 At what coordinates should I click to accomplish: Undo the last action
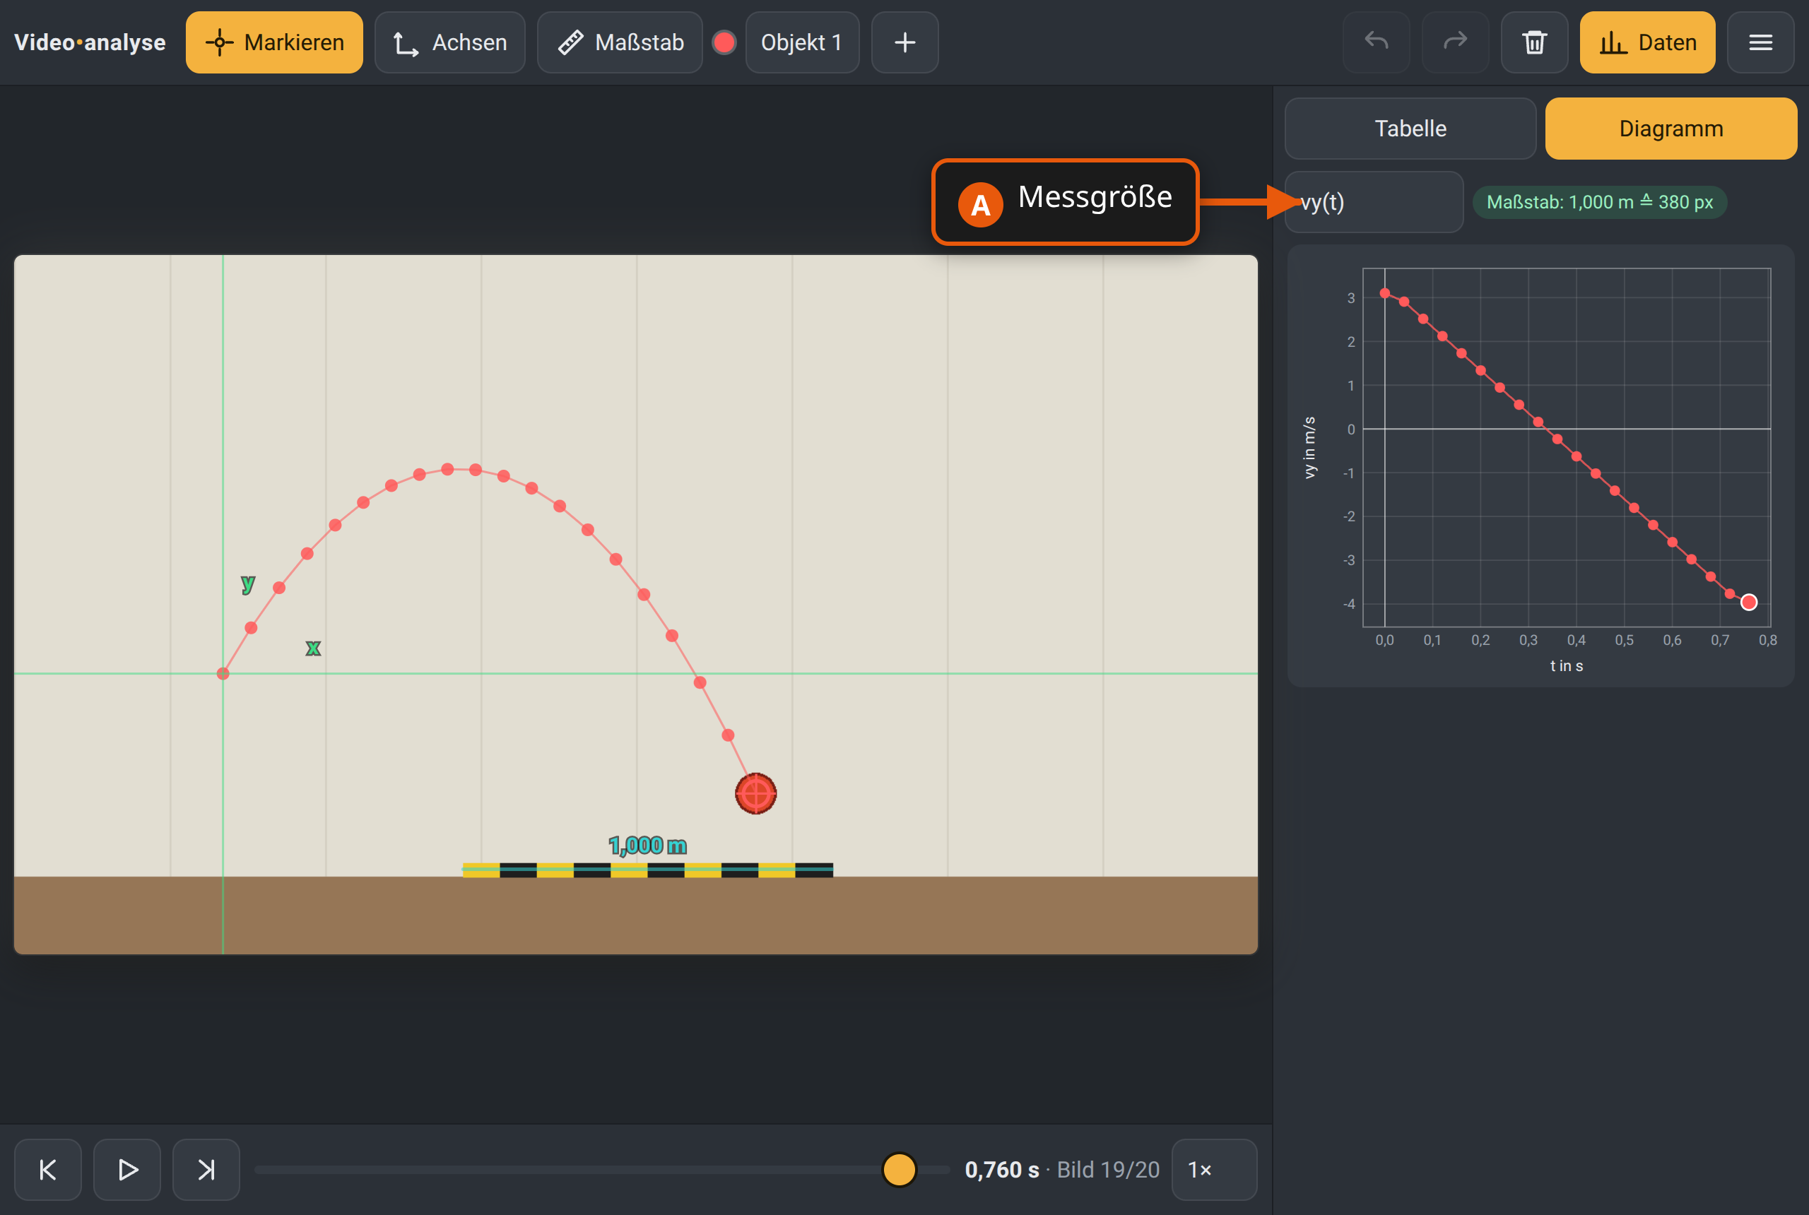tap(1376, 42)
